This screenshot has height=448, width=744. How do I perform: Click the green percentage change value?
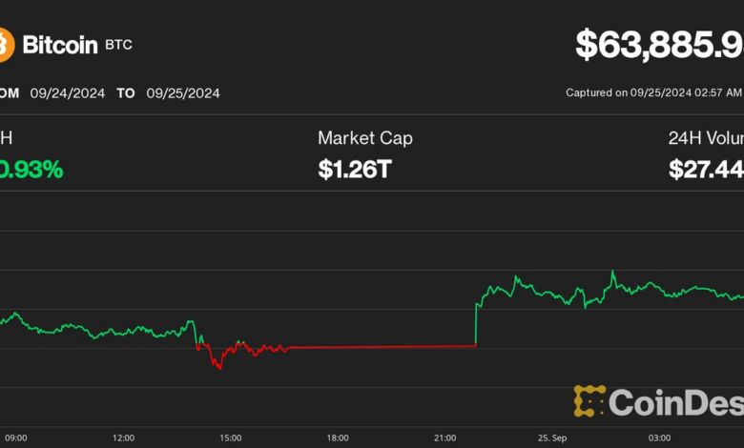tap(31, 170)
